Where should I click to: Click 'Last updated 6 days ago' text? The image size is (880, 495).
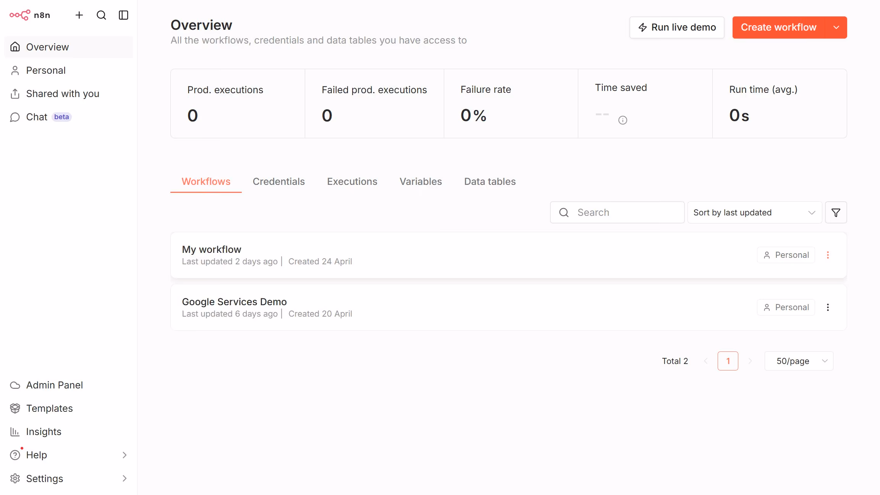click(x=230, y=314)
